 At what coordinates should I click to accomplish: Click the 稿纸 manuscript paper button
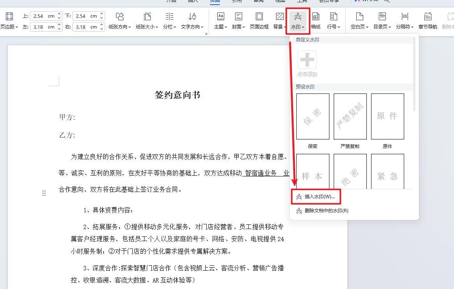point(316,20)
